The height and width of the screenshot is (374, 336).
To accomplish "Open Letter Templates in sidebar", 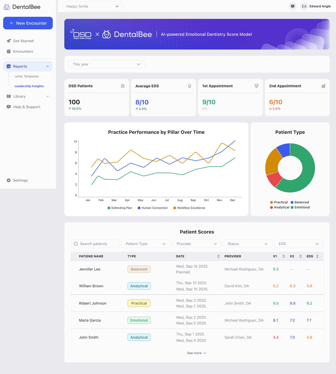I will point(27,76).
